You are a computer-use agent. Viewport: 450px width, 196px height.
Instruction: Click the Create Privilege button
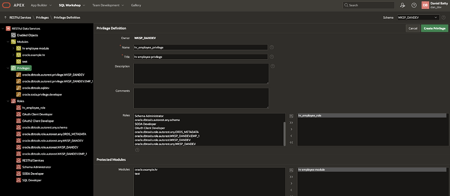(434, 28)
